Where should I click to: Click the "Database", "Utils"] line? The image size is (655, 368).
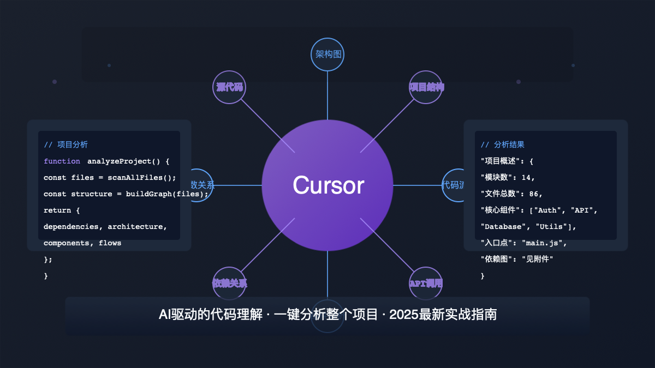point(528,227)
